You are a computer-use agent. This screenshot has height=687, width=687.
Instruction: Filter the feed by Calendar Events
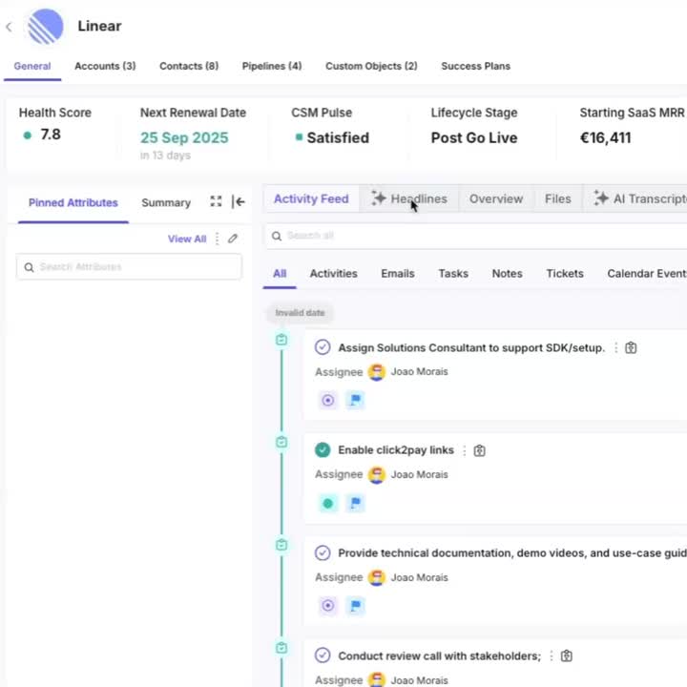(647, 274)
